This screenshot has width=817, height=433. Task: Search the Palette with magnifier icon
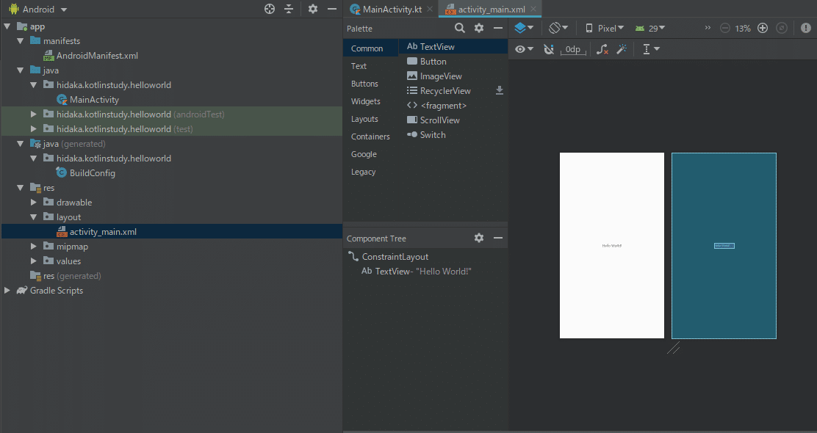click(460, 28)
